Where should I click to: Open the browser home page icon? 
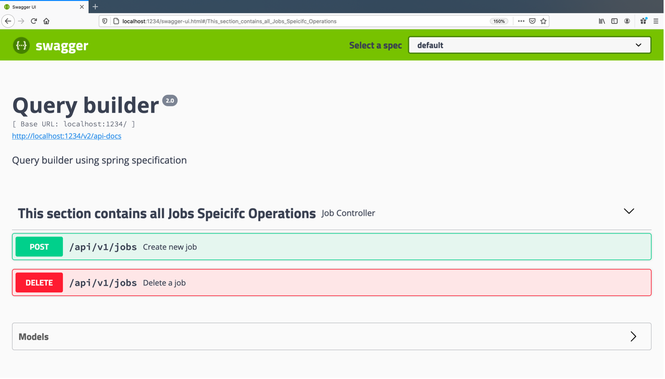click(46, 21)
